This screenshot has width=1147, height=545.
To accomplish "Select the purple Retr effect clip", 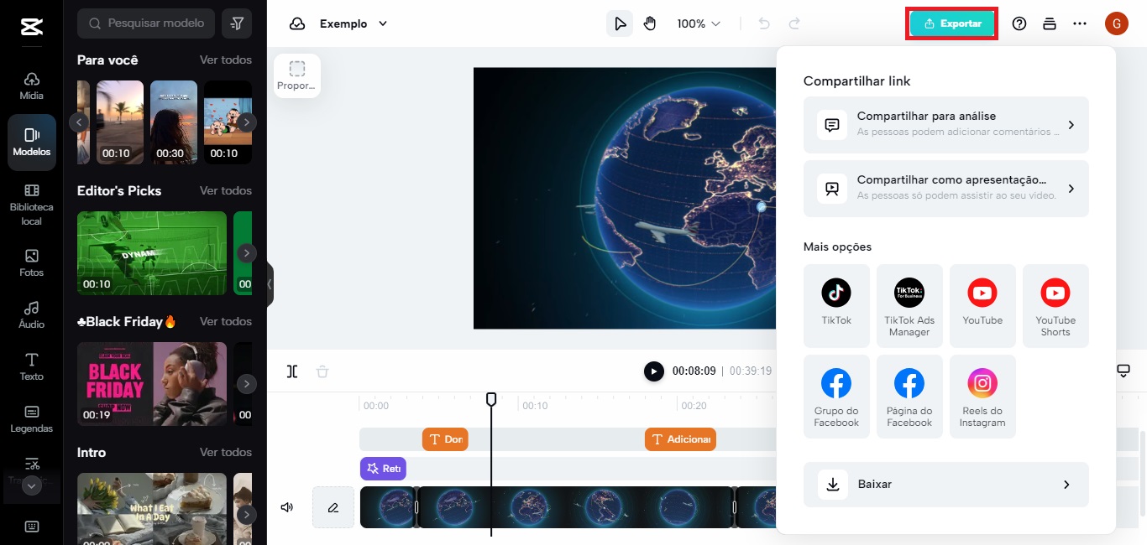I will point(383,469).
